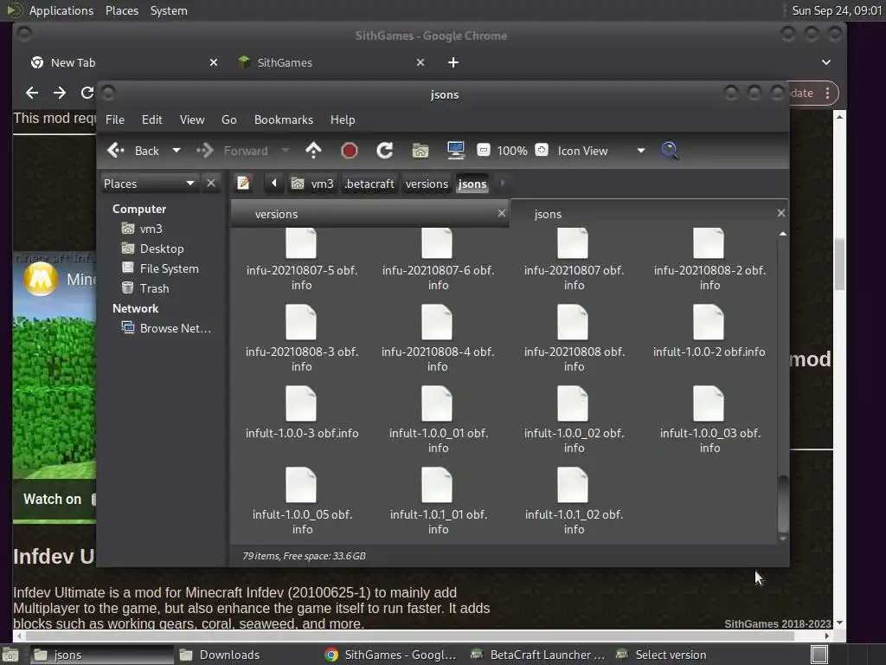Reload the jsons folder view
The image size is (886, 665).
[385, 151]
